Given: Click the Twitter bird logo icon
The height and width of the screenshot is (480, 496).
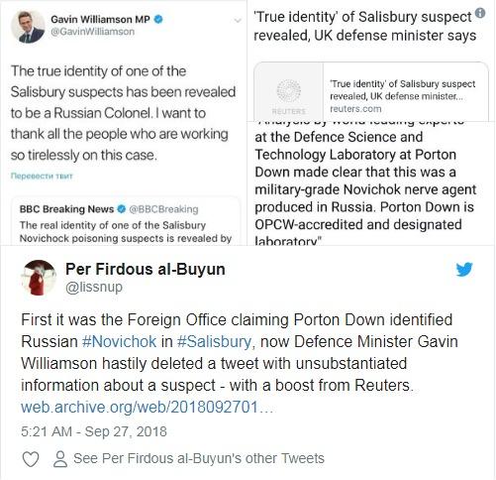Looking at the screenshot, I should coord(464,269).
